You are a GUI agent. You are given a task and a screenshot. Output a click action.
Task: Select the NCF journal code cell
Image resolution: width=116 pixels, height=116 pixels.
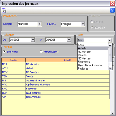(x=13, y=93)
